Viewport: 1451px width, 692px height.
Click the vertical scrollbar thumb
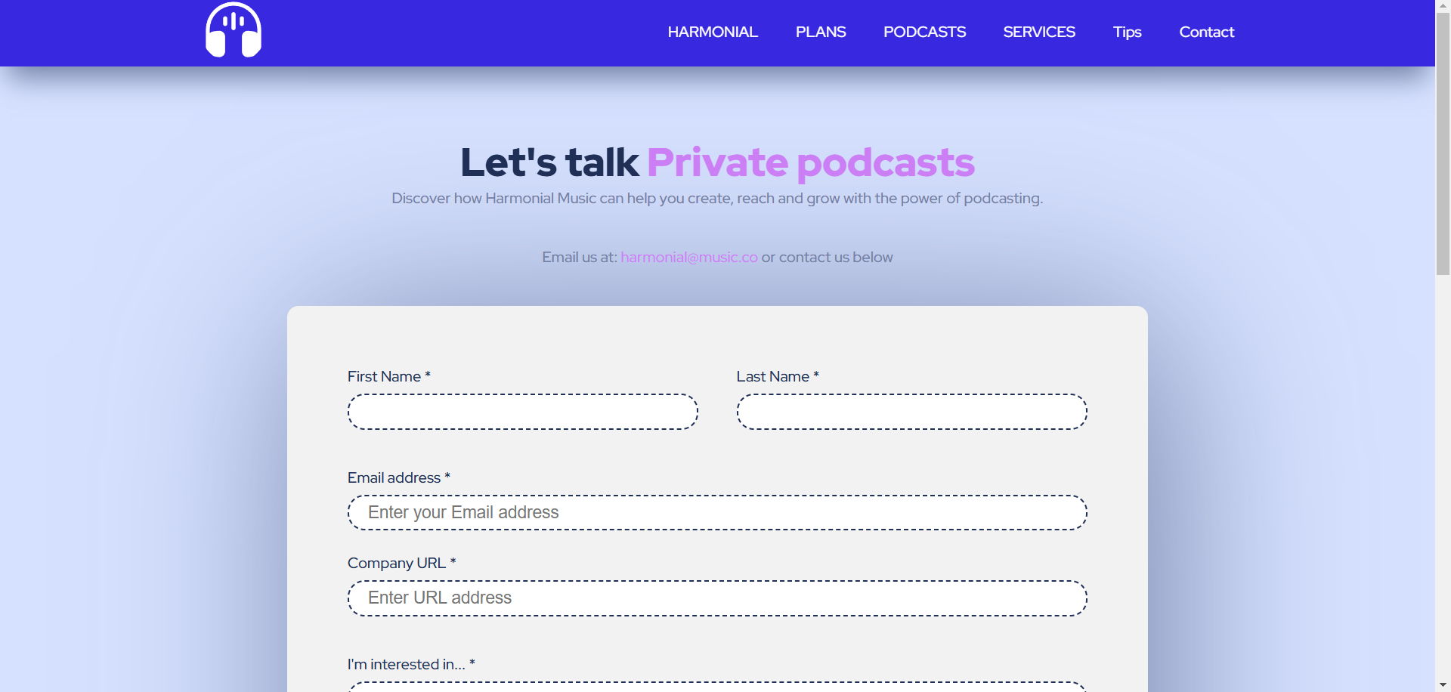coord(1443,144)
